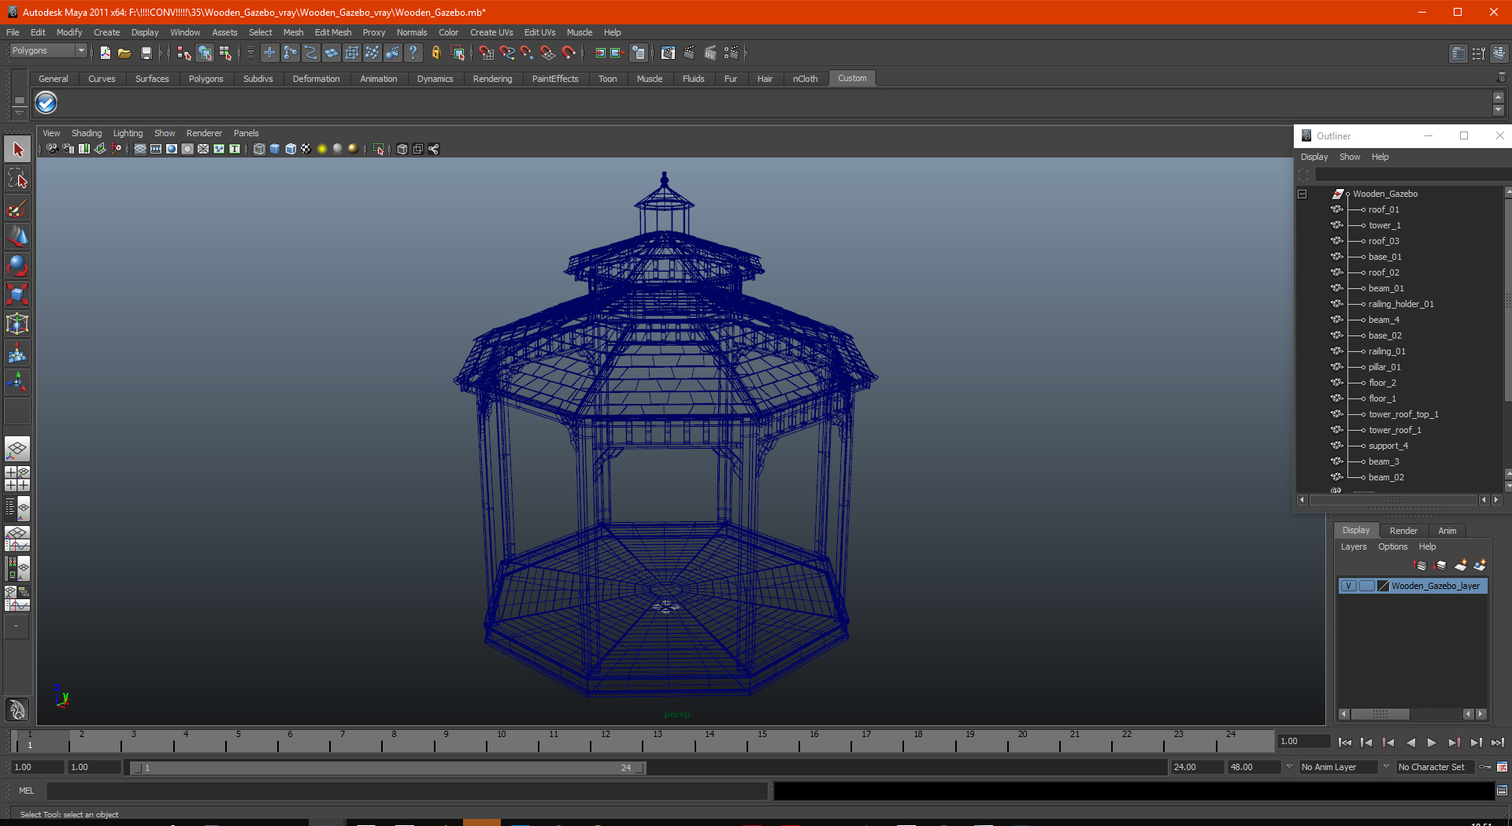Switch to the Polygons shelf tab

206,79
